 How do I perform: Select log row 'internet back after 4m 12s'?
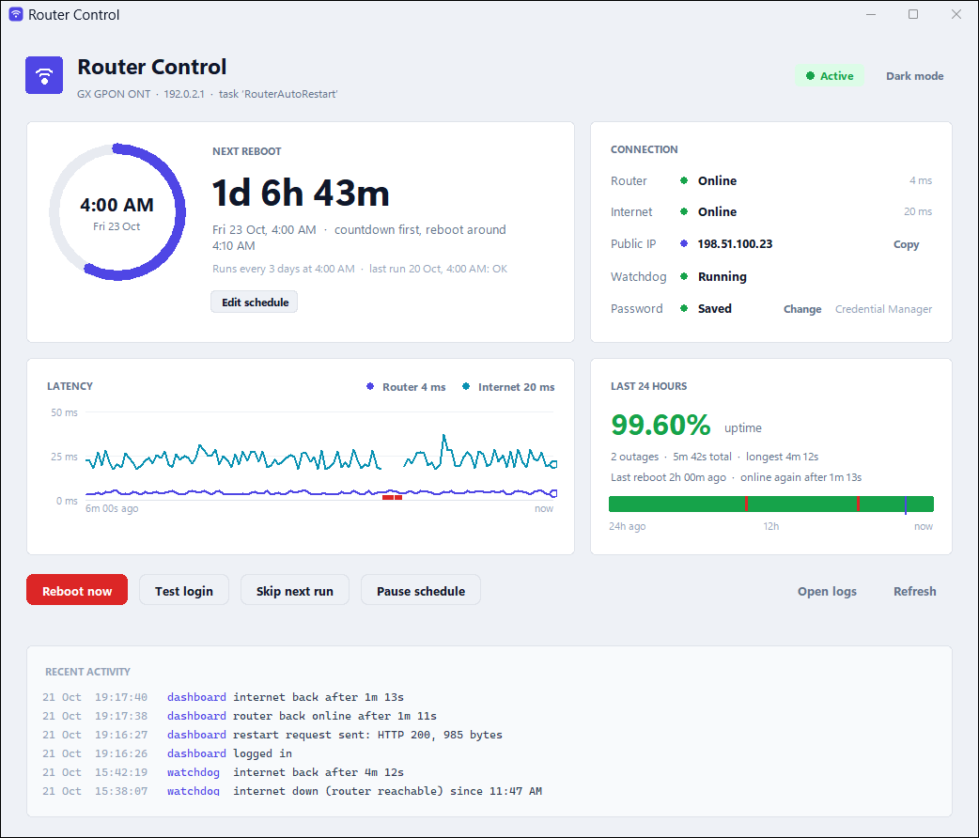coord(223,772)
